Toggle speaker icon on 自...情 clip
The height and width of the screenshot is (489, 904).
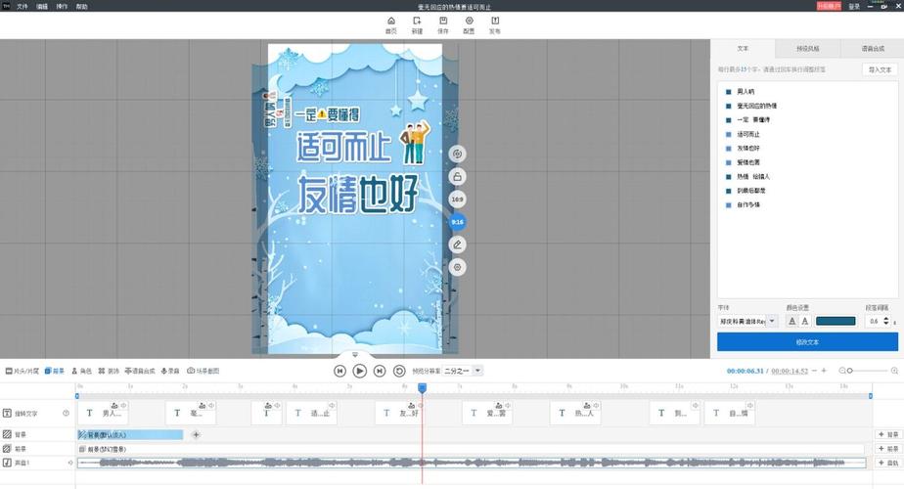point(750,406)
